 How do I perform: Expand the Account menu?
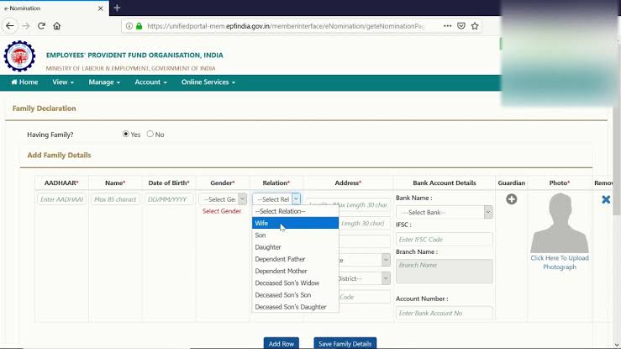click(150, 82)
